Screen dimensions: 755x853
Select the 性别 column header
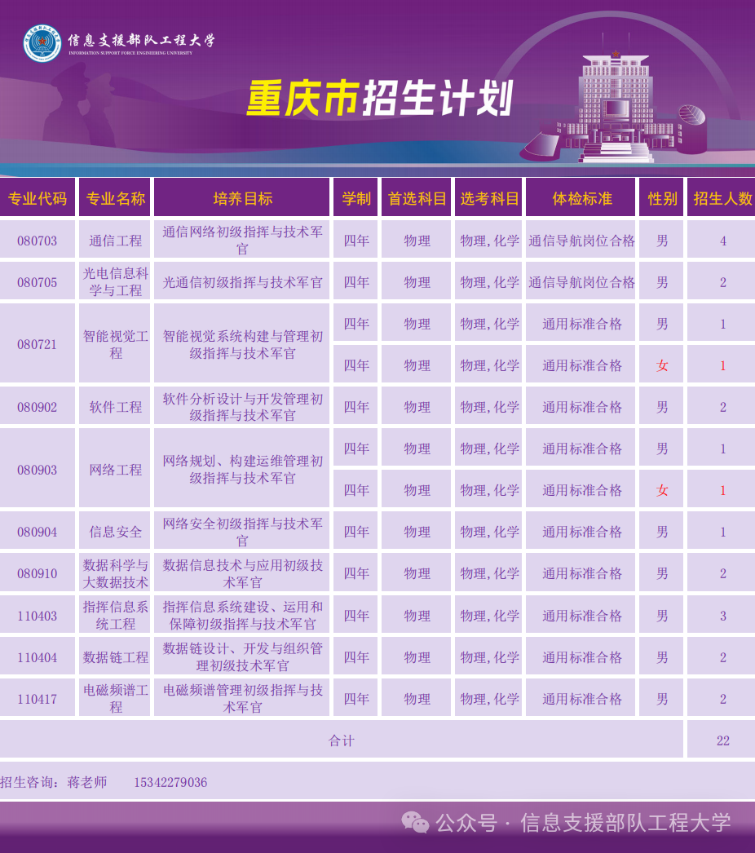[x=662, y=198]
